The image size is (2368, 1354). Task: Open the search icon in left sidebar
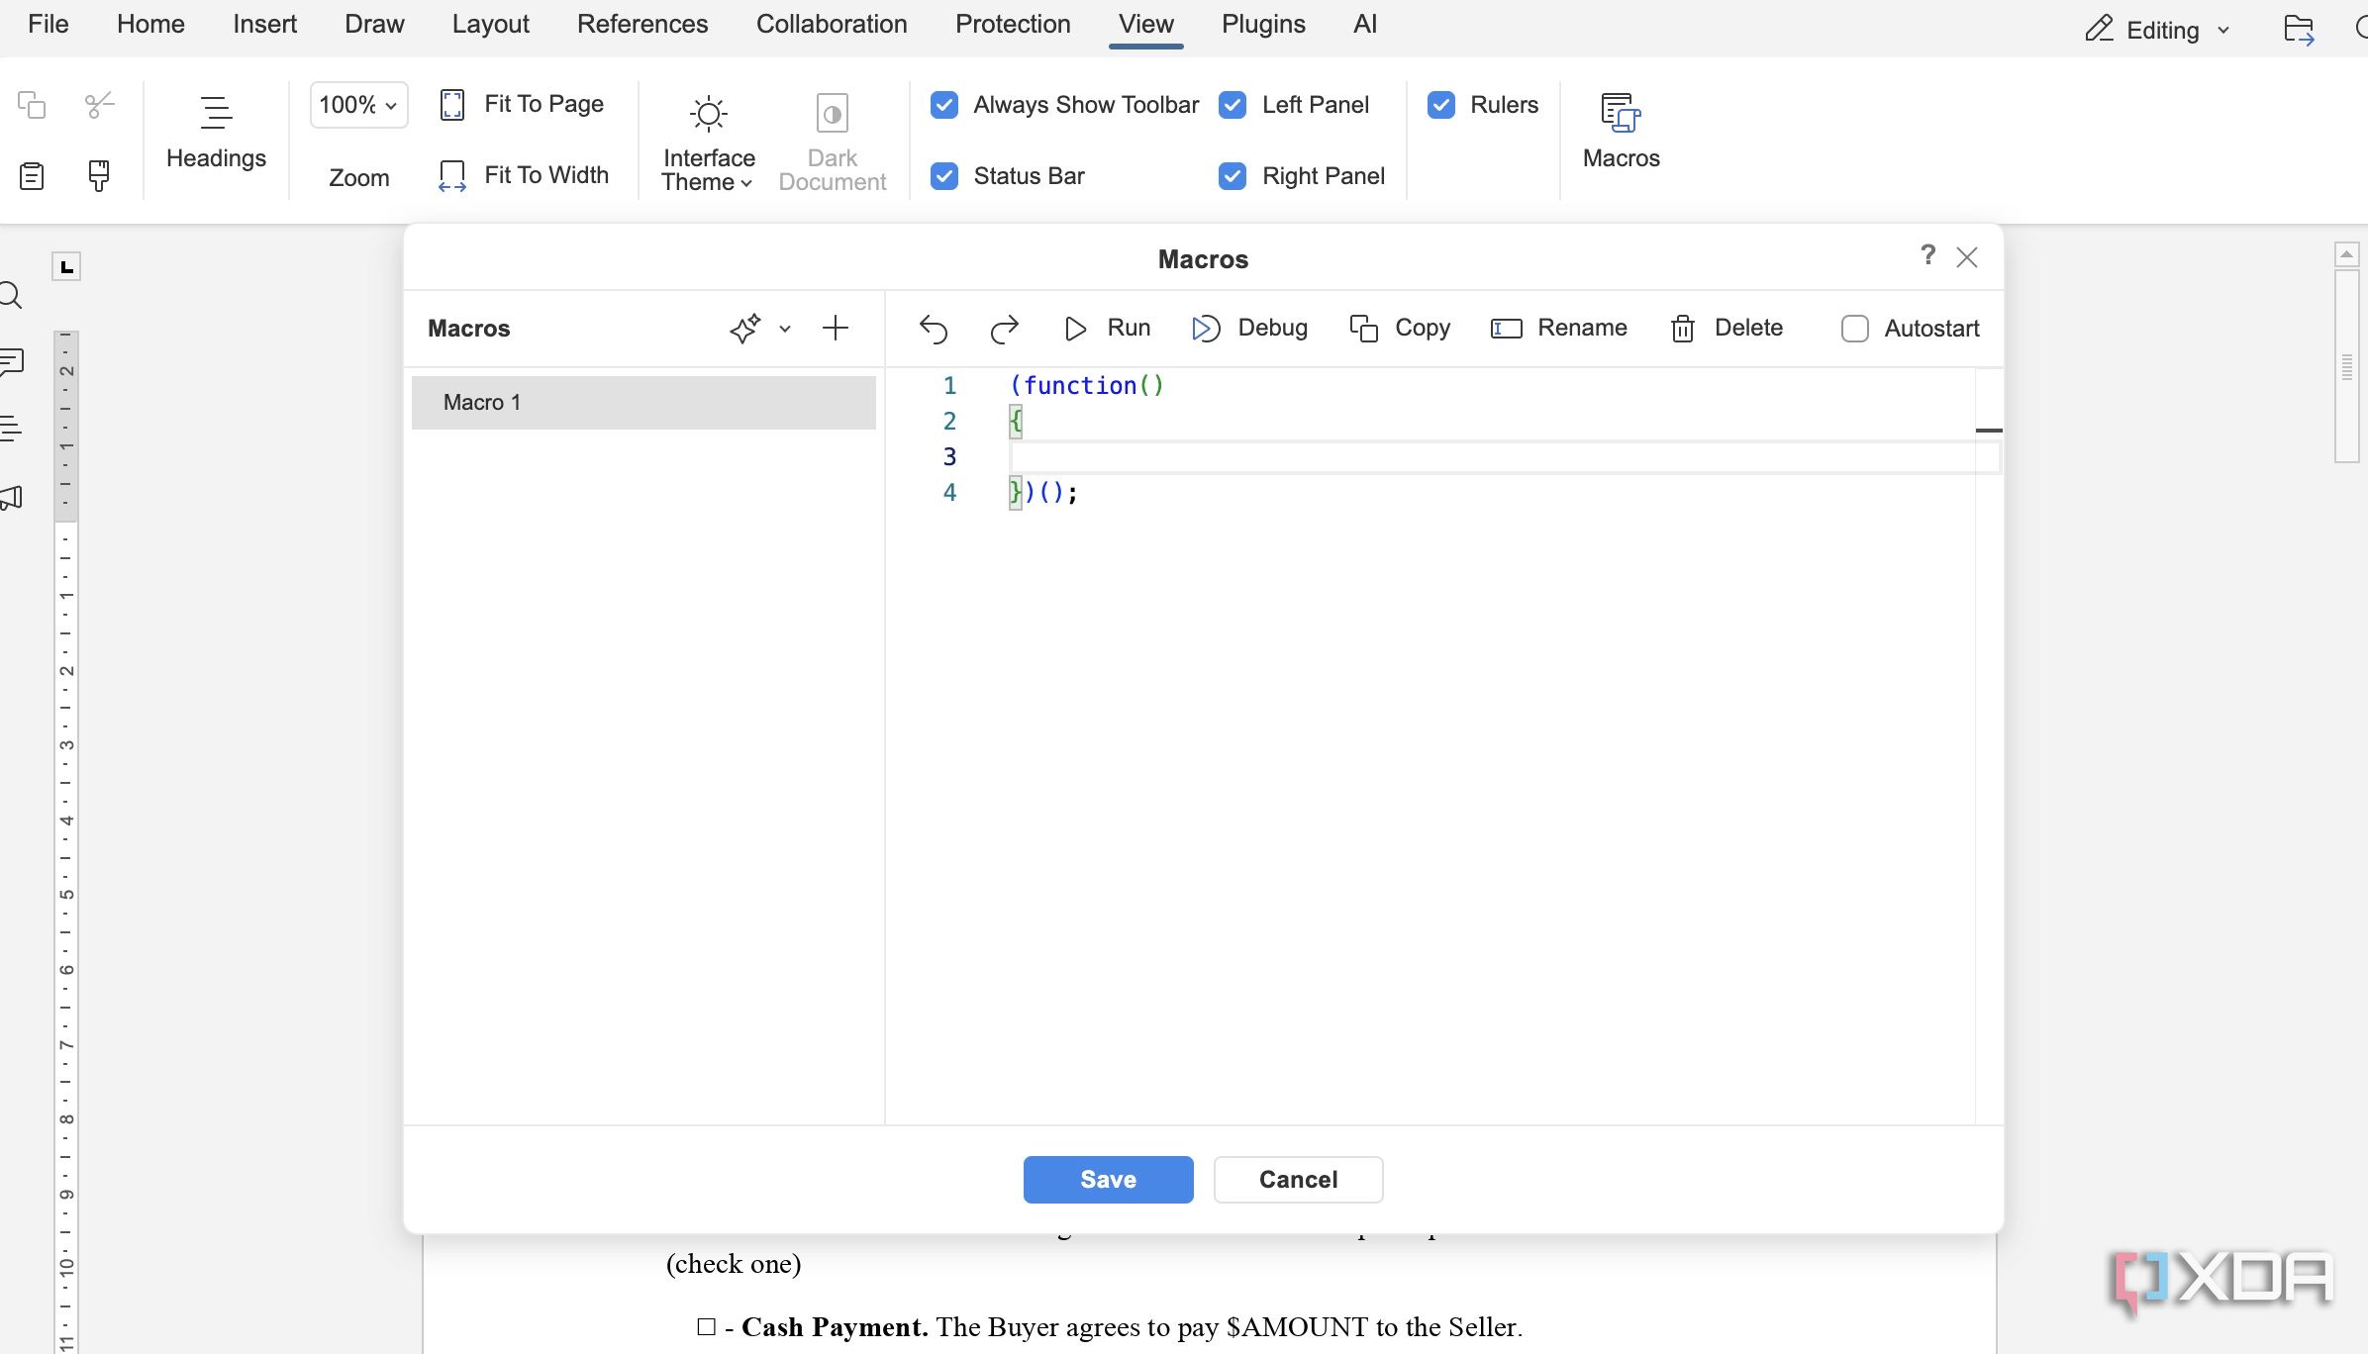[11, 295]
